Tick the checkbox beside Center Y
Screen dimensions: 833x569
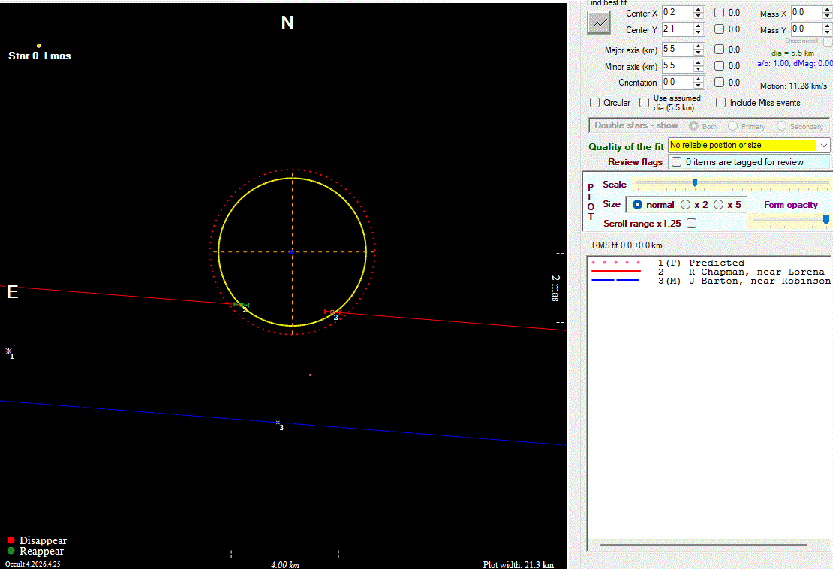pos(720,29)
